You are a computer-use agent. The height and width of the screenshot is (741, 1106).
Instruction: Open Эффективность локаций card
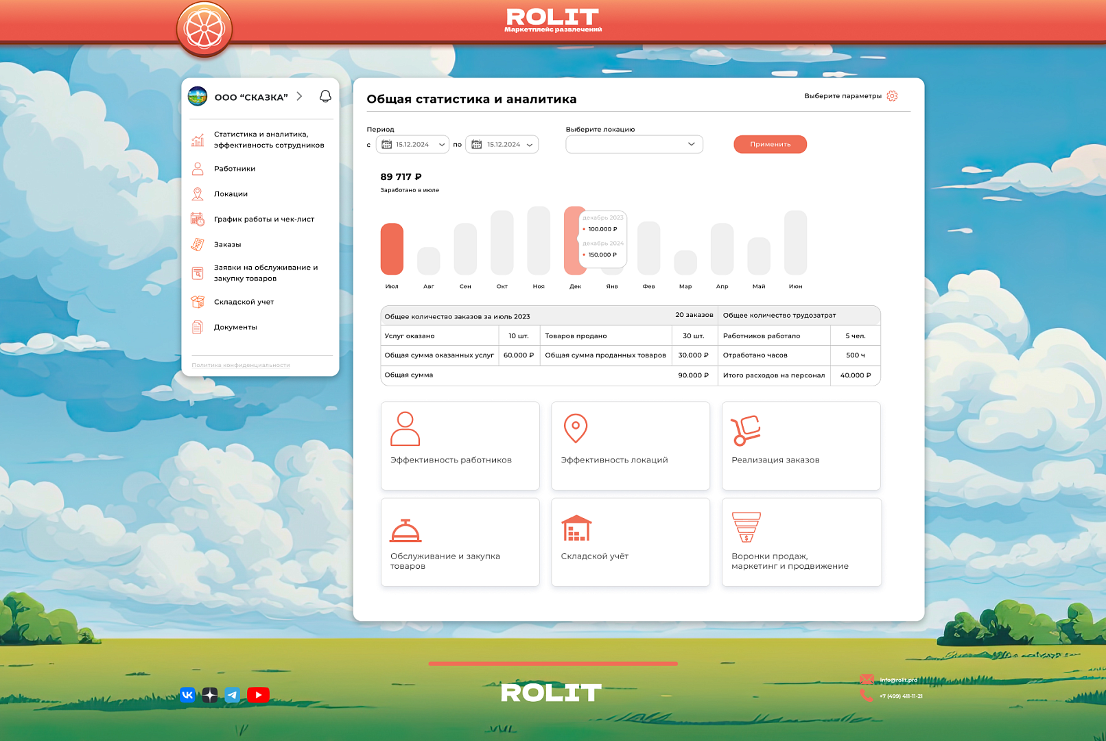(630, 446)
